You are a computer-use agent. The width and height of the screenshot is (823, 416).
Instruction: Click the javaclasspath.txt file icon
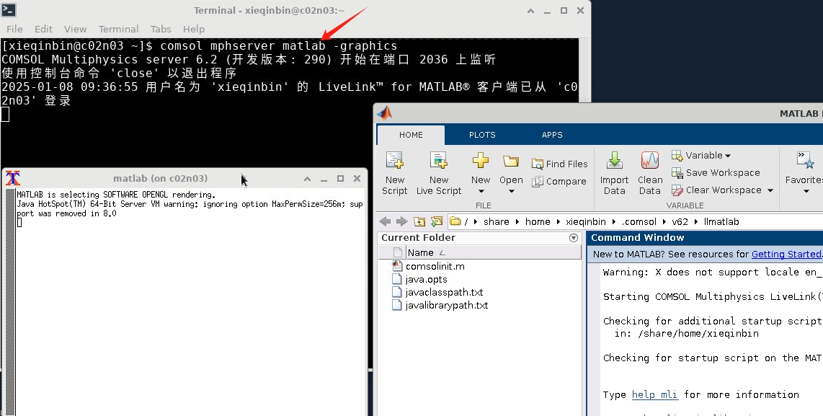click(397, 292)
